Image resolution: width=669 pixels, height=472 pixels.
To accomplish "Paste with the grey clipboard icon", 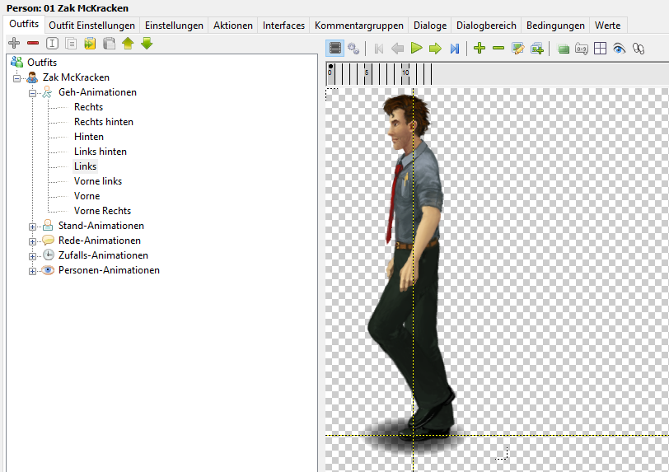I will pos(110,43).
